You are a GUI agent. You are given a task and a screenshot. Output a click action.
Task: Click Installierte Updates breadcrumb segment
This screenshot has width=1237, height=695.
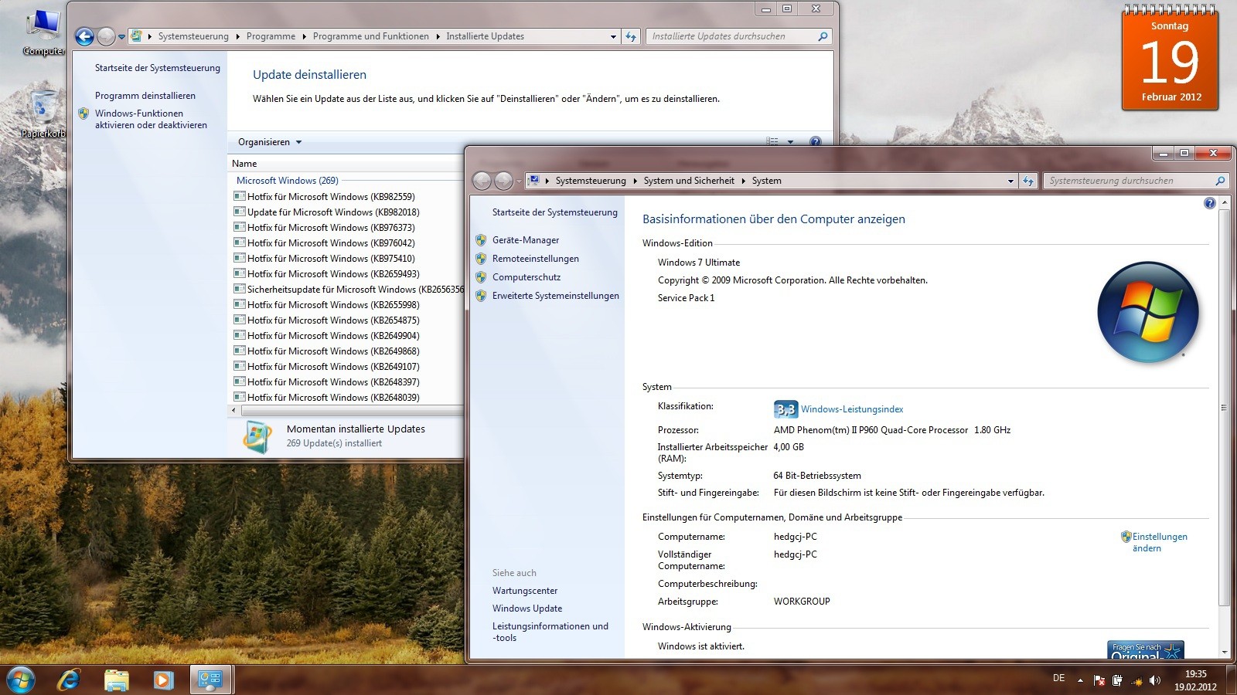485,36
